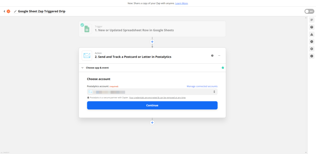Add step below the Postalytics action
This screenshot has height=154, width=316.
[x=152, y=123]
